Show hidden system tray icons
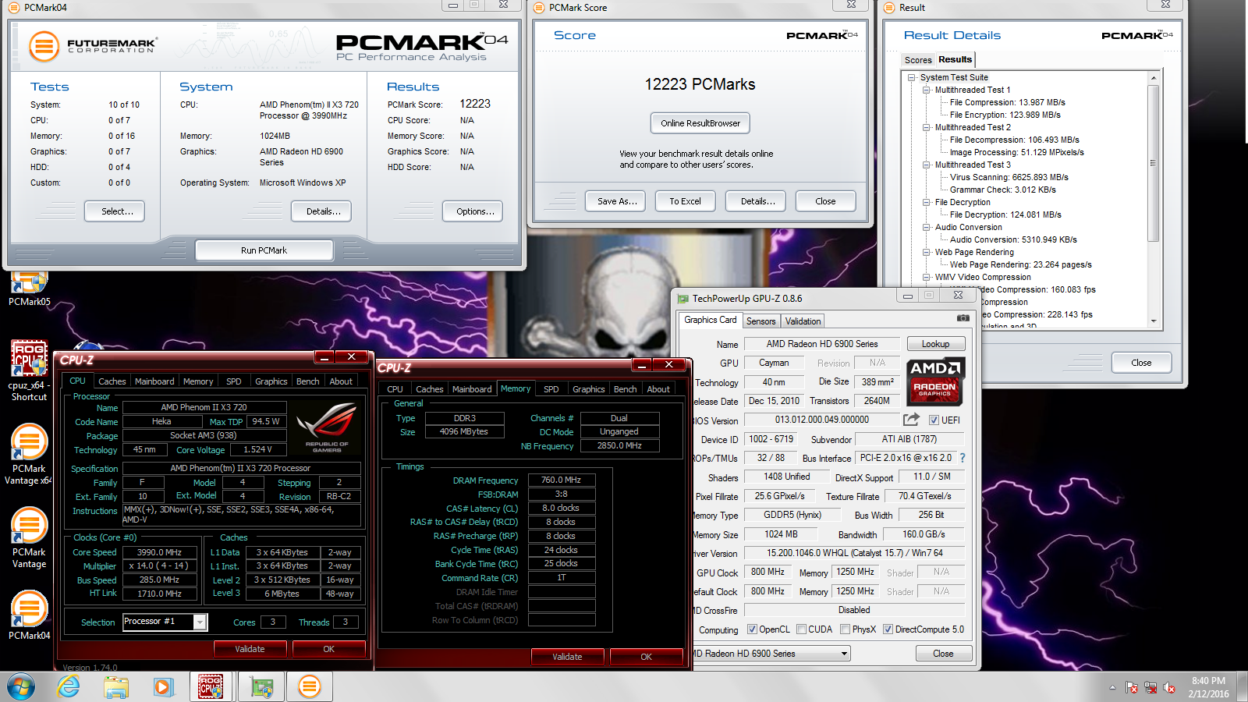1248x702 pixels. 1112,687
